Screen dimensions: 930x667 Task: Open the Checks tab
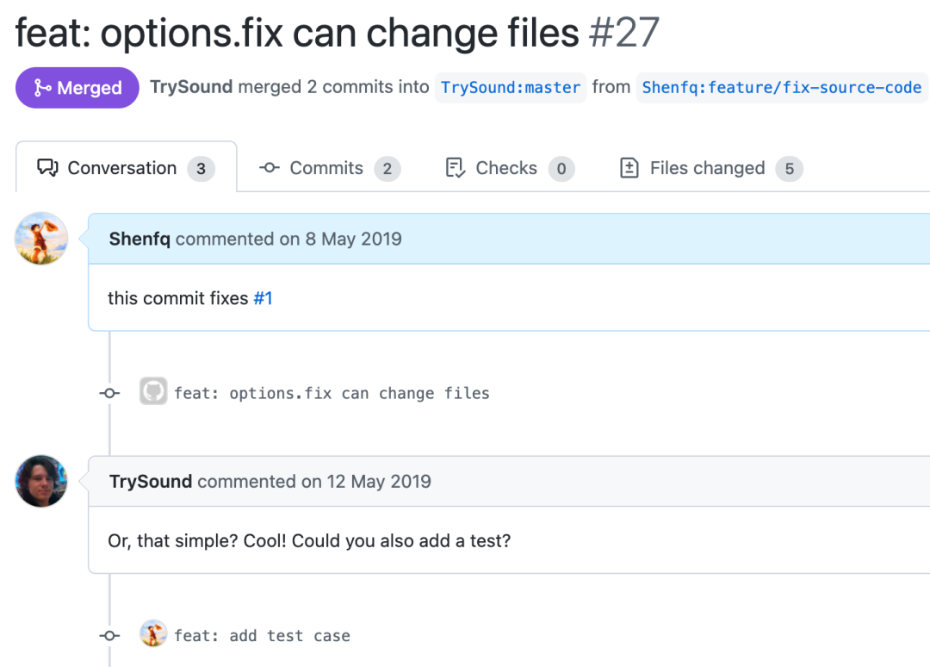(508, 168)
